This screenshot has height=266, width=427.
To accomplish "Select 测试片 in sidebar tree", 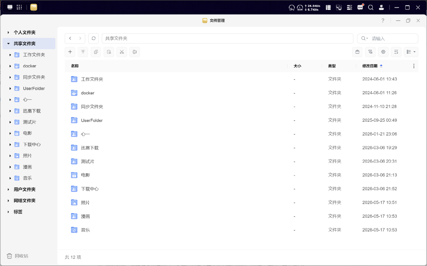I will click(x=29, y=122).
